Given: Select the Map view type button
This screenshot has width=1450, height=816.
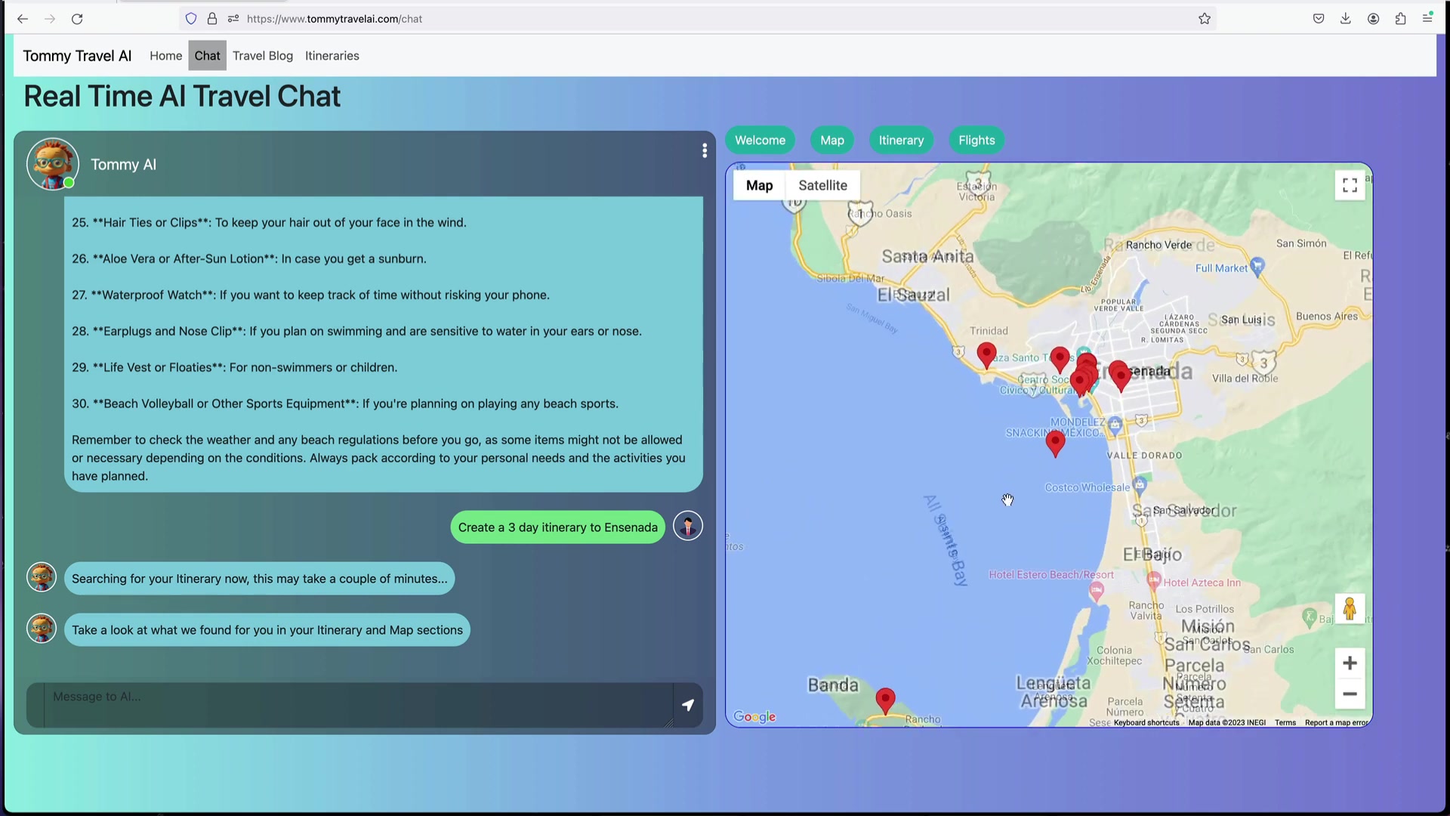Looking at the screenshot, I should [759, 186].
